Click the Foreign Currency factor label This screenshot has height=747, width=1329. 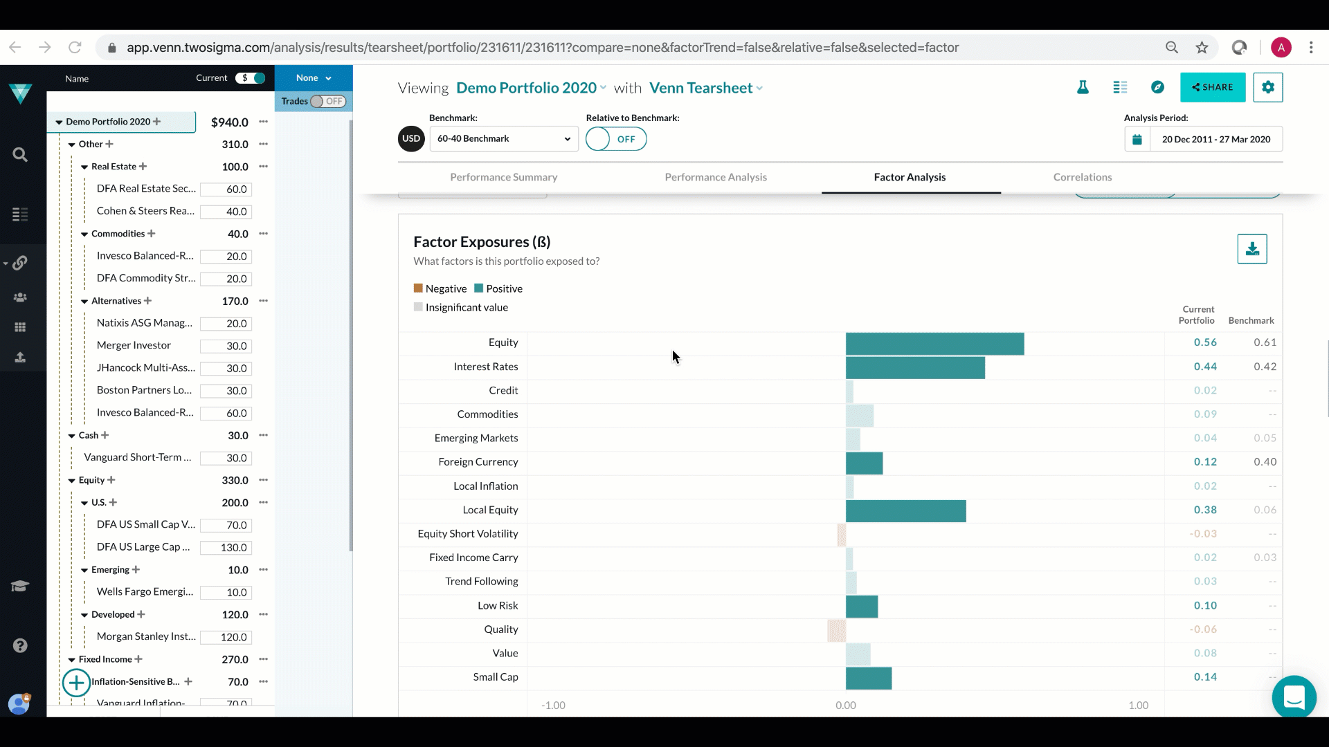pyautogui.click(x=478, y=462)
